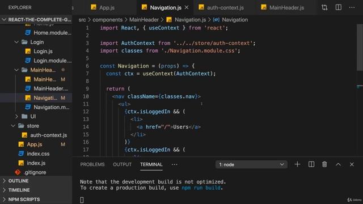Click 'MainHeader' in the breadcrumb
Screen dimensions: 363x204
pos(144,20)
